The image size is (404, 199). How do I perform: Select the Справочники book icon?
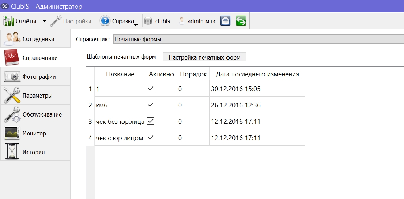[11, 57]
